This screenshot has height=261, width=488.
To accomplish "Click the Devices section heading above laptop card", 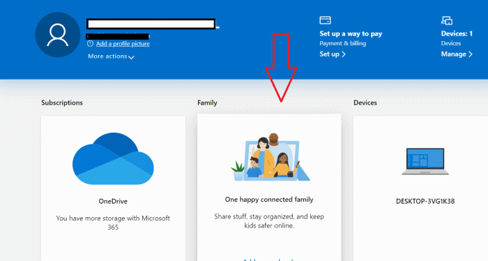I will [365, 103].
